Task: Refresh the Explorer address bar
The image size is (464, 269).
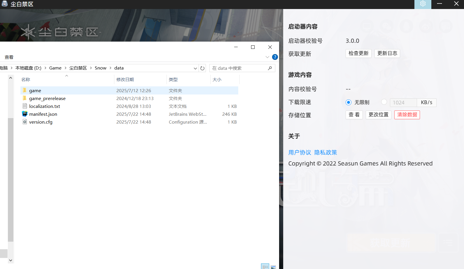Action: (x=202, y=68)
